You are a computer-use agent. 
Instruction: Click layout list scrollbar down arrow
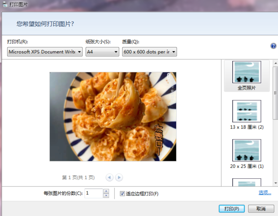[275, 183]
